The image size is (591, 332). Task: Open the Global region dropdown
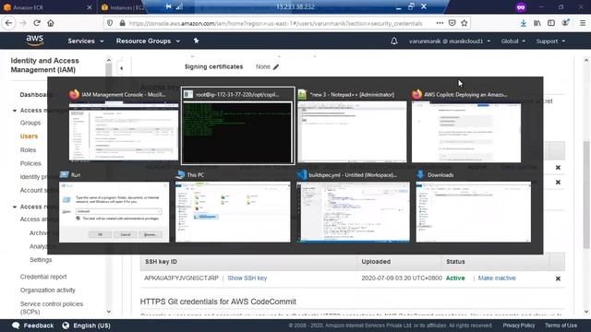(513, 41)
